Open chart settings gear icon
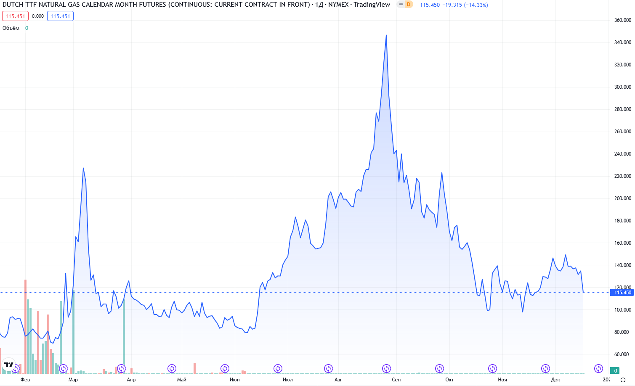Image resolution: width=635 pixels, height=386 pixels. click(x=623, y=380)
